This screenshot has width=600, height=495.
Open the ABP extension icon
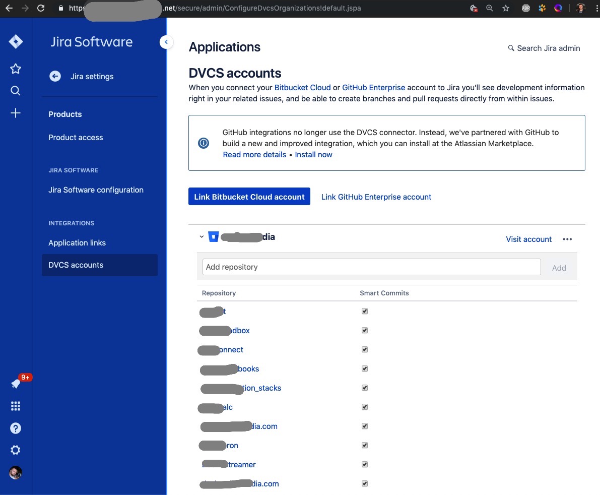526,8
